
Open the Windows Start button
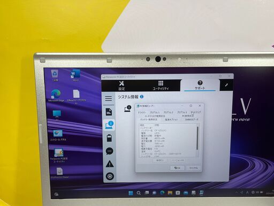pyautogui.click(x=131, y=193)
